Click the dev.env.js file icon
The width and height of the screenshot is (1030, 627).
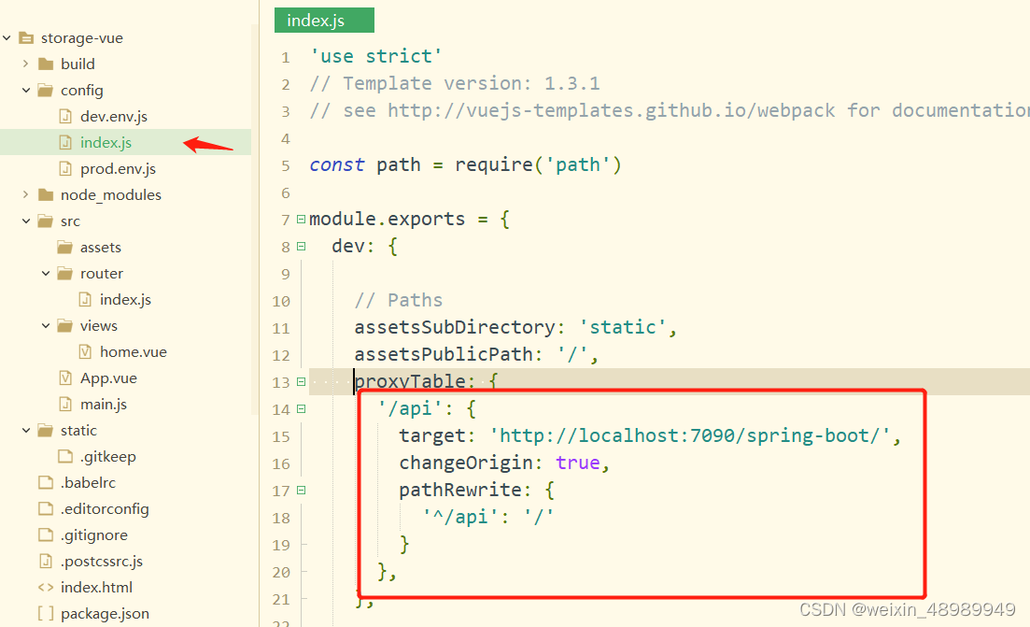click(x=65, y=116)
